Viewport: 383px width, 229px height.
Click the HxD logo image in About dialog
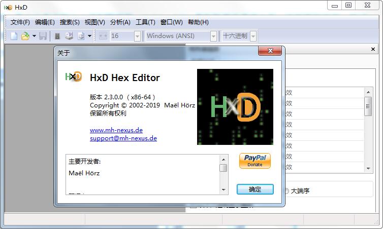[235, 107]
